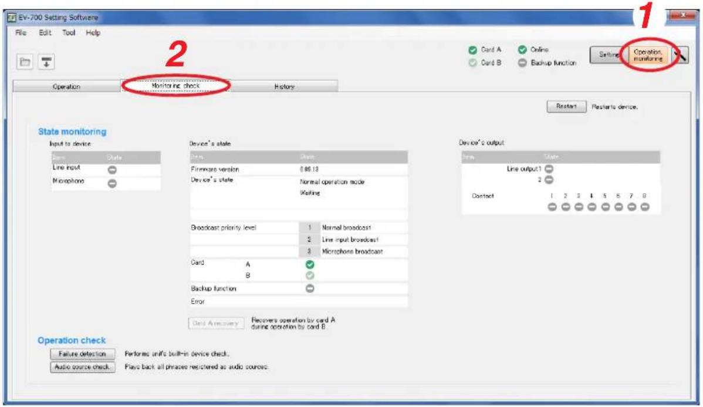Click Contact 8 state indicator
Viewport: 703px width, 407px height.
coord(645,207)
